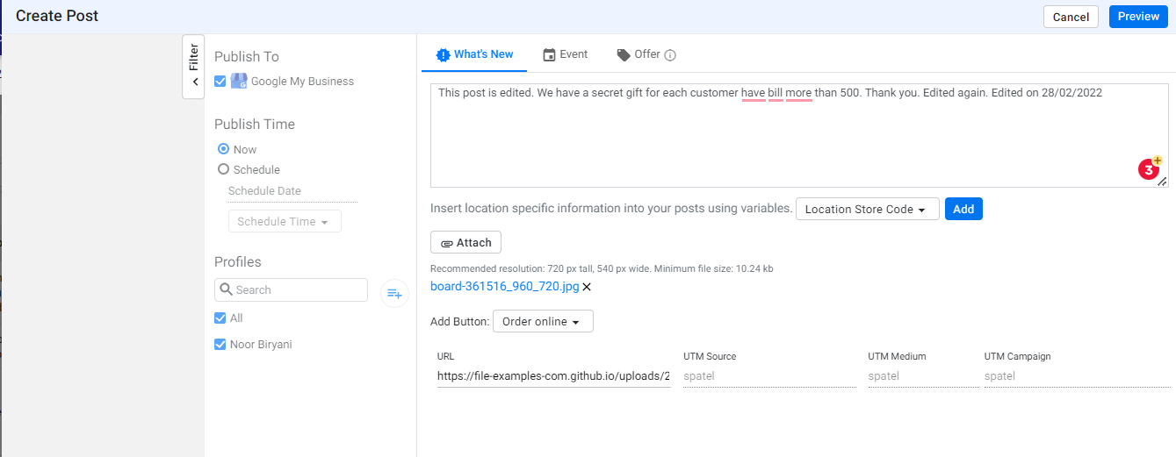Cancel the post creation
The image size is (1176, 457).
point(1071,17)
